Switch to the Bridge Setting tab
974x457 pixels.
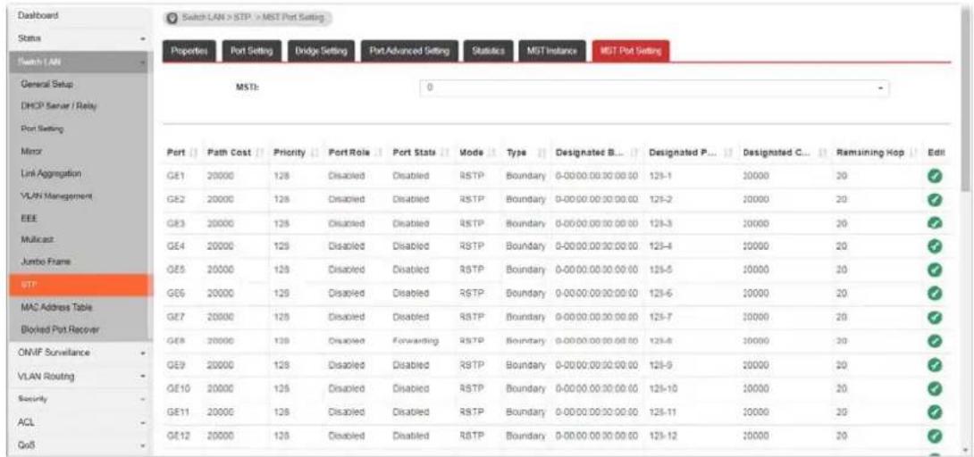point(321,51)
